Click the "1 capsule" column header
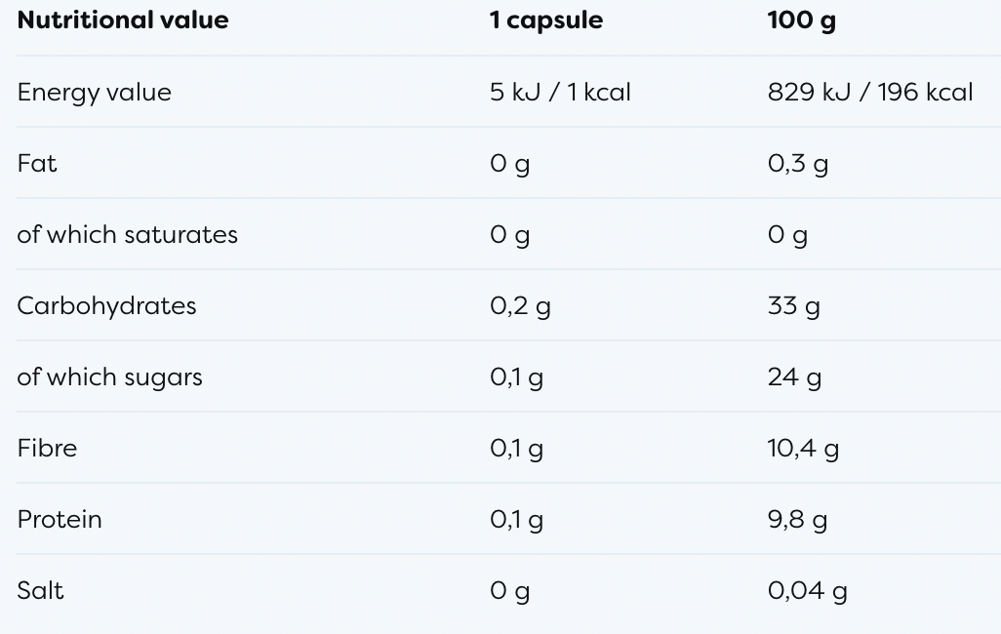The width and height of the screenshot is (1001, 634). coord(546,20)
